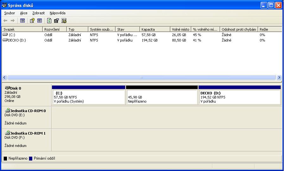Click the 45 % free percentage cell
This screenshot has height=171, width=304.
(197, 35)
